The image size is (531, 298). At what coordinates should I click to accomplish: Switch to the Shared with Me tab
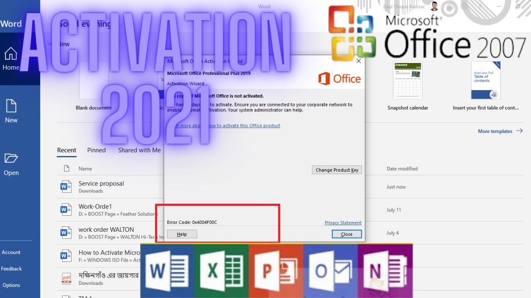click(x=139, y=150)
